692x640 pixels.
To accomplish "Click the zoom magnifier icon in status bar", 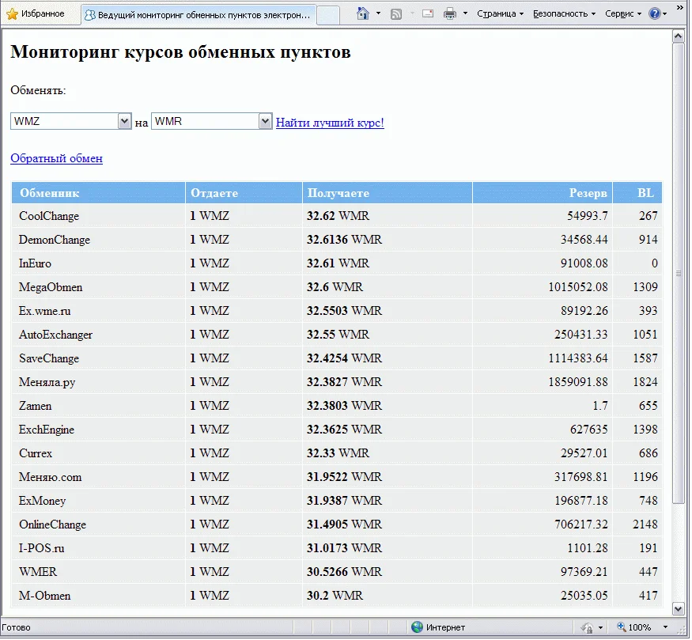I will pos(622,627).
